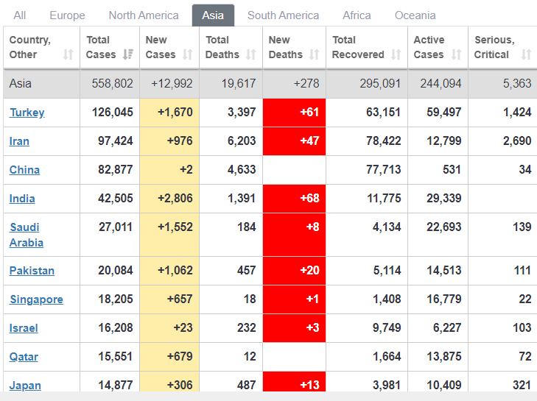Open the Iran country link
The width and height of the screenshot is (537, 401).
coord(19,141)
